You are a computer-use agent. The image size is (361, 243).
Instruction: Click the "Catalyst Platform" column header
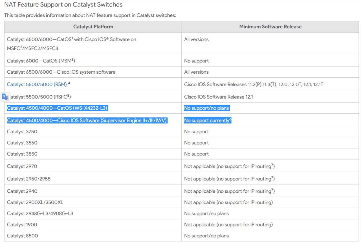click(x=93, y=27)
